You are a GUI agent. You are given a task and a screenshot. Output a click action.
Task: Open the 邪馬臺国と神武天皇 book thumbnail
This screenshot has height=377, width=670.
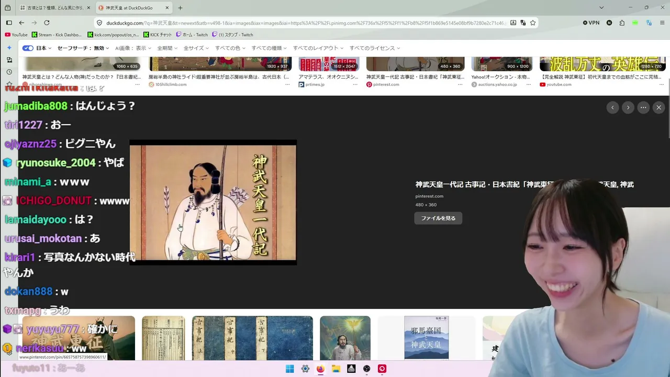(426, 338)
